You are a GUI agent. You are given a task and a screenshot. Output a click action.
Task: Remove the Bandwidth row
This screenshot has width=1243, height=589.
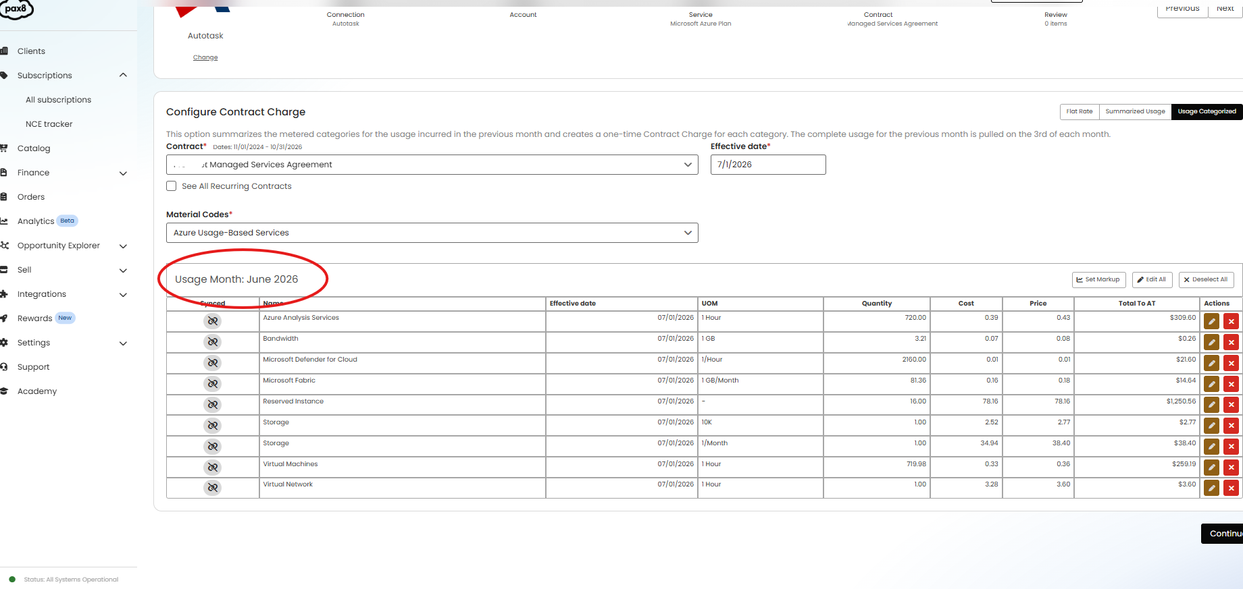[1232, 343]
